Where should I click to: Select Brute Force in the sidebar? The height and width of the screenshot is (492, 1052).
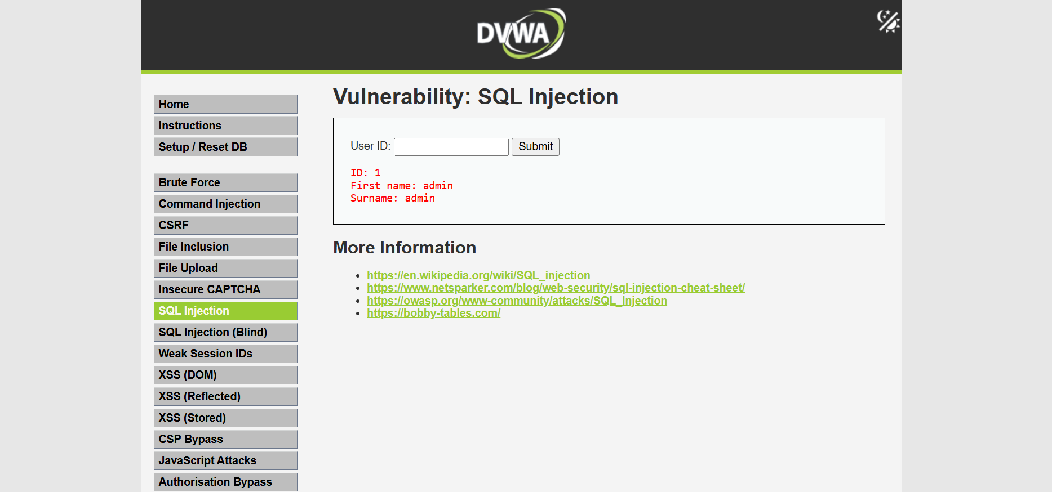coord(225,182)
